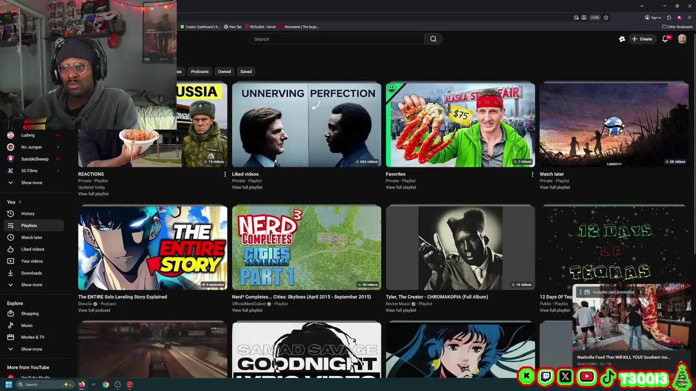Open the browser tab list chevron
The height and width of the screenshot is (391, 696).
coord(642,6)
